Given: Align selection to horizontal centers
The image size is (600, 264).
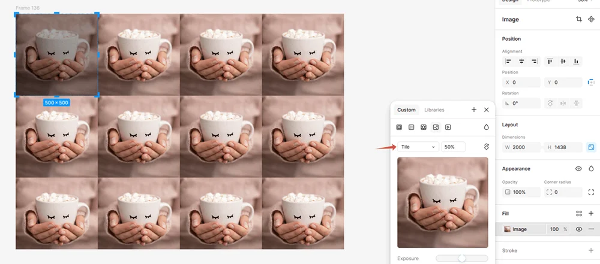Looking at the screenshot, I should click(521, 61).
